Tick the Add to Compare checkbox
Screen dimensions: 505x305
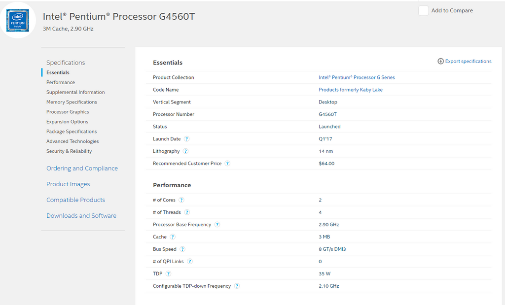pyautogui.click(x=423, y=11)
